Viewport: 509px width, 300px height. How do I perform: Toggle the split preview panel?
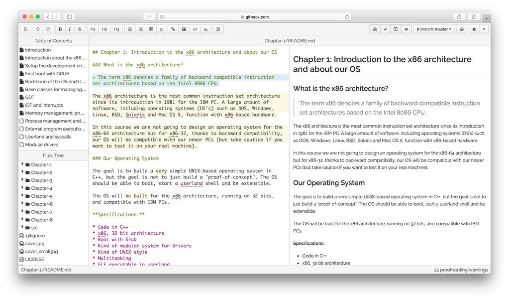click(396, 29)
